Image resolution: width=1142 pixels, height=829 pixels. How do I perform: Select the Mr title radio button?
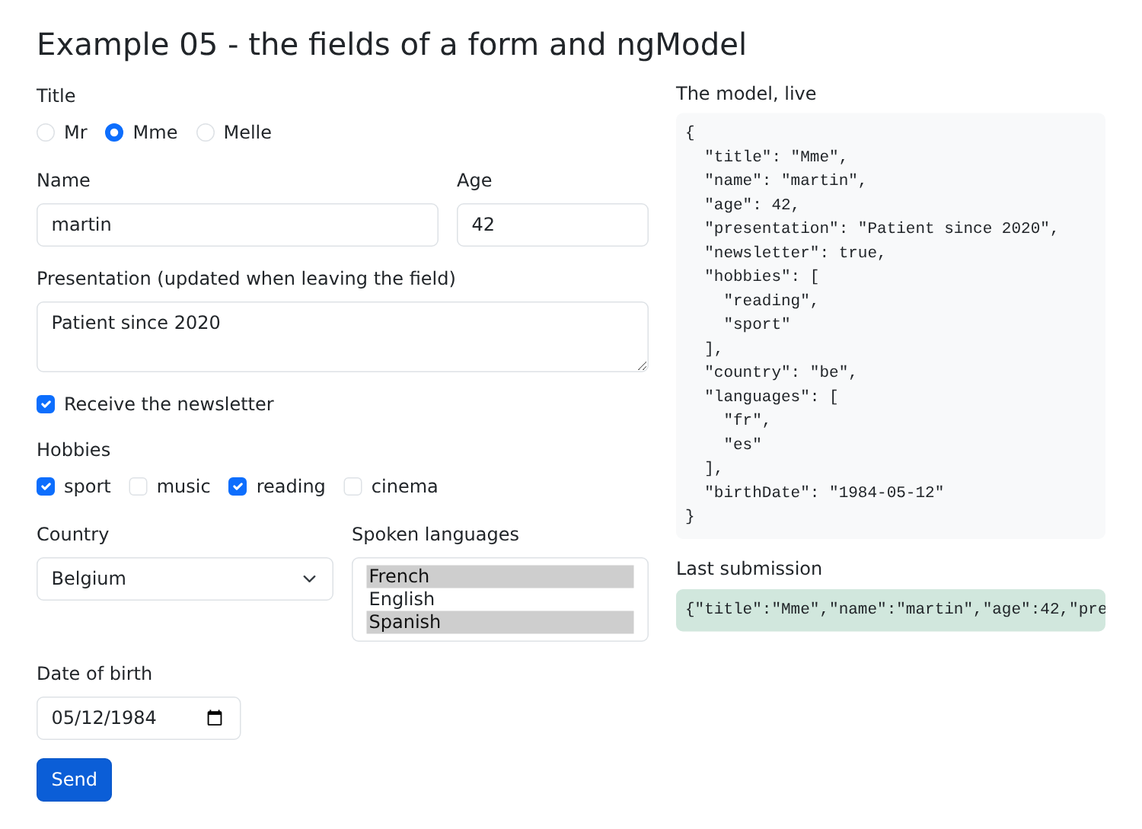point(46,132)
